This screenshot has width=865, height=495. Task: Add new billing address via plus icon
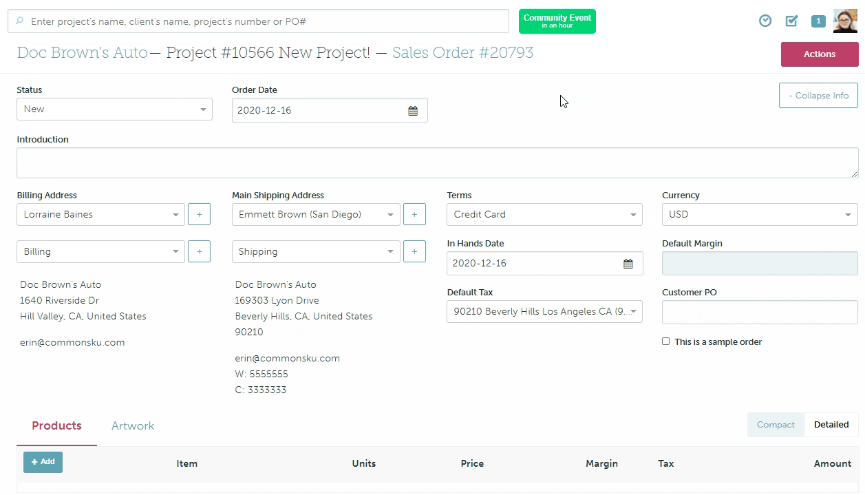200,252
